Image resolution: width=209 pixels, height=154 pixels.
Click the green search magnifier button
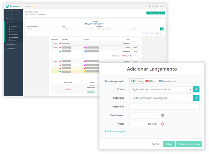pyautogui.click(x=162, y=29)
